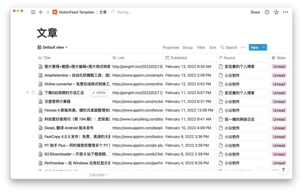Toggle the favorite star for this page
303x193 pixels.
276,12
